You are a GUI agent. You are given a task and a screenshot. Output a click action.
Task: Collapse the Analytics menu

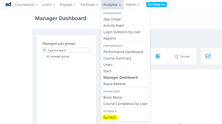tap(112, 5)
